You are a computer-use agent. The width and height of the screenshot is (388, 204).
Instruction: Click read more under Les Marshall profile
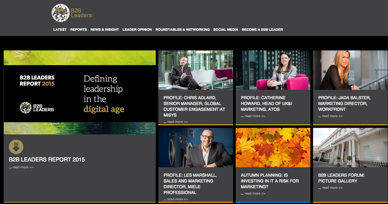pos(177,199)
